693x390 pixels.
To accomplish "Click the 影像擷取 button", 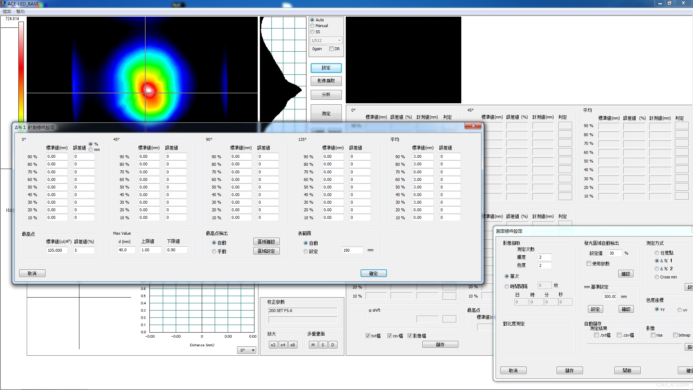I will (326, 81).
